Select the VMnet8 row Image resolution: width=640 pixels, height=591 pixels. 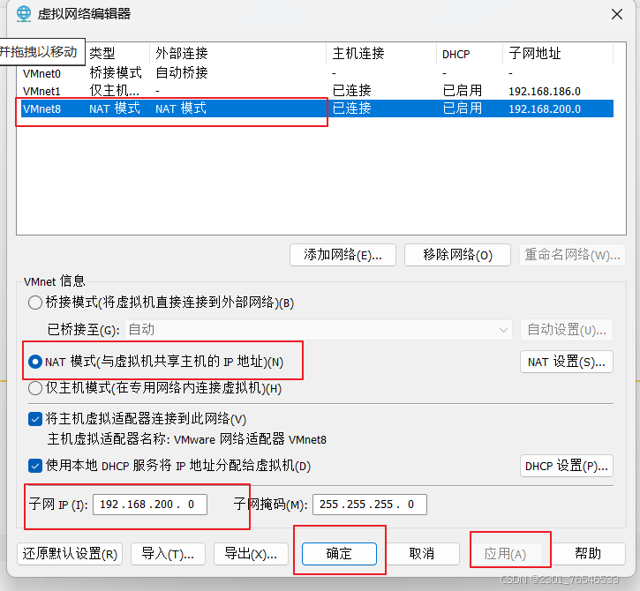pyautogui.click(x=317, y=108)
